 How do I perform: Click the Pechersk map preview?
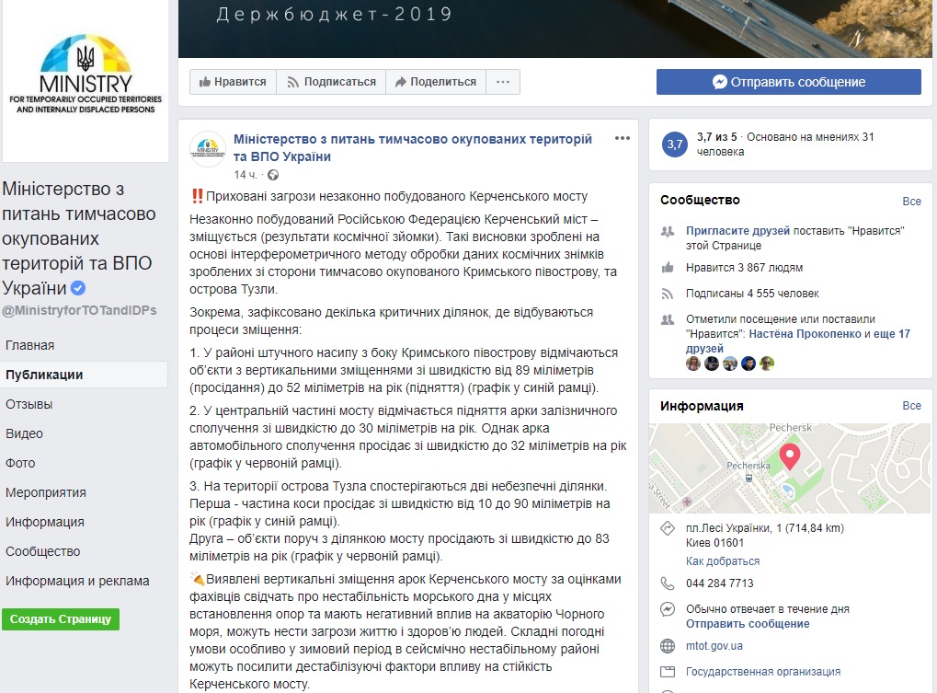click(790, 468)
